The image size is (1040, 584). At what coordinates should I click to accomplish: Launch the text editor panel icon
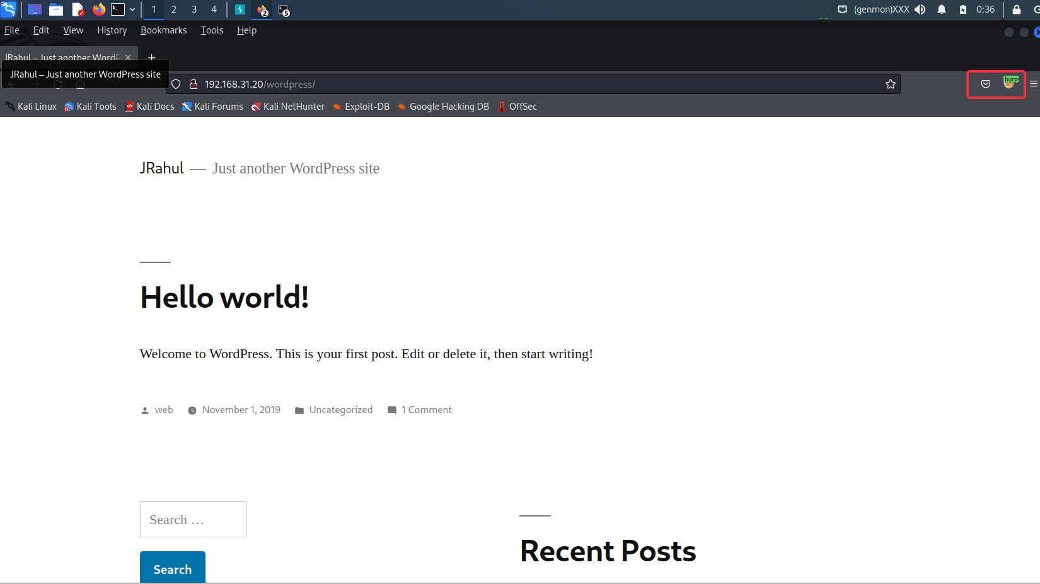click(x=78, y=9)
